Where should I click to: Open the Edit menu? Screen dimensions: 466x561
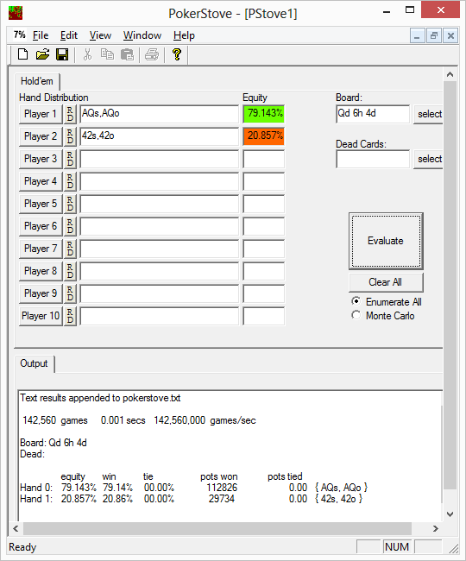click(69, 35)
